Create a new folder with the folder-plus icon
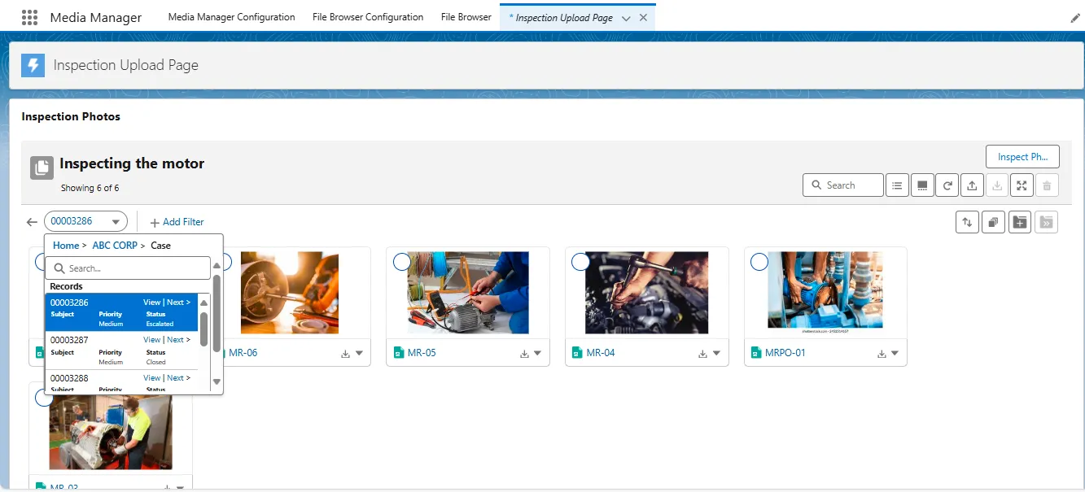 click(1020, 222)
